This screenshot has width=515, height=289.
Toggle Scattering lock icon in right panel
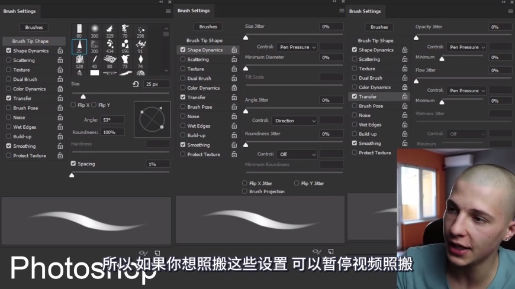coord(405,59)
